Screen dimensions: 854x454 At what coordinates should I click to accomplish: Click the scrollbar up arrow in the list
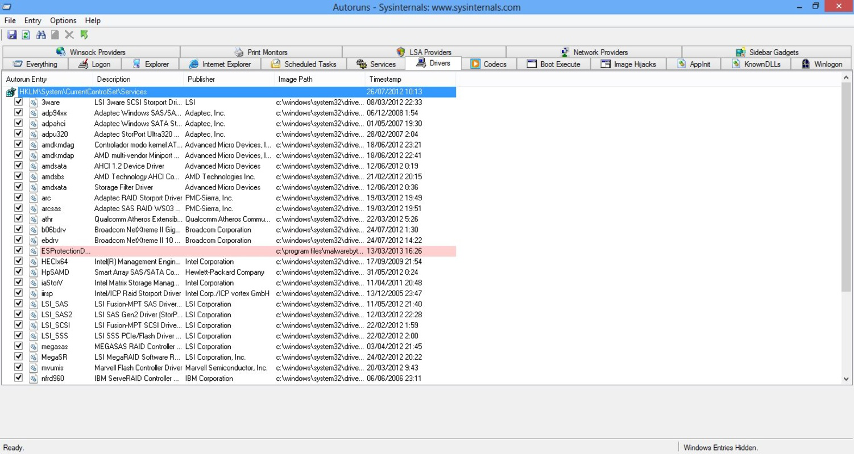pyautogui.click(x=846, y=77)
